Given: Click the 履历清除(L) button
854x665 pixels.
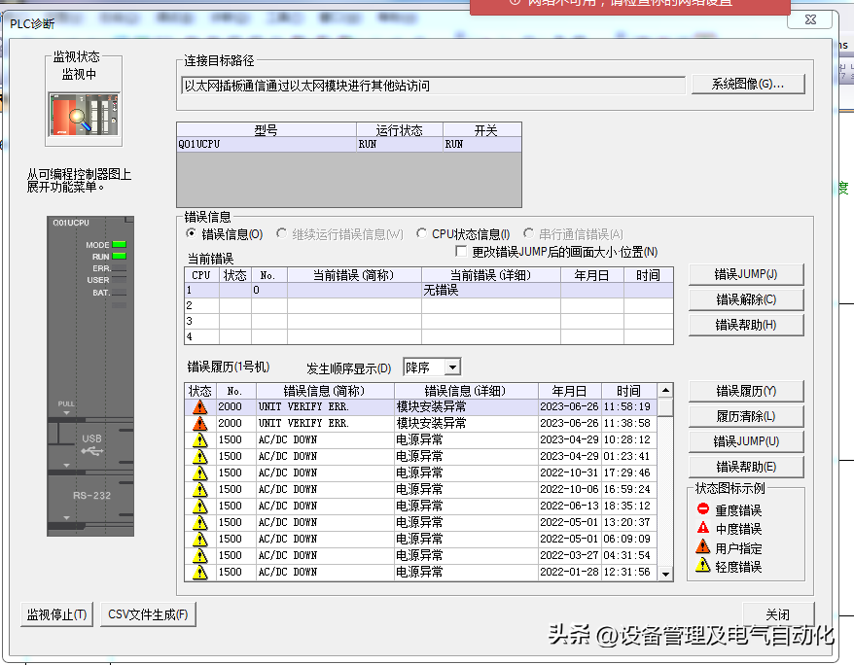Looking at the screenshot, I should click(746, 416).
